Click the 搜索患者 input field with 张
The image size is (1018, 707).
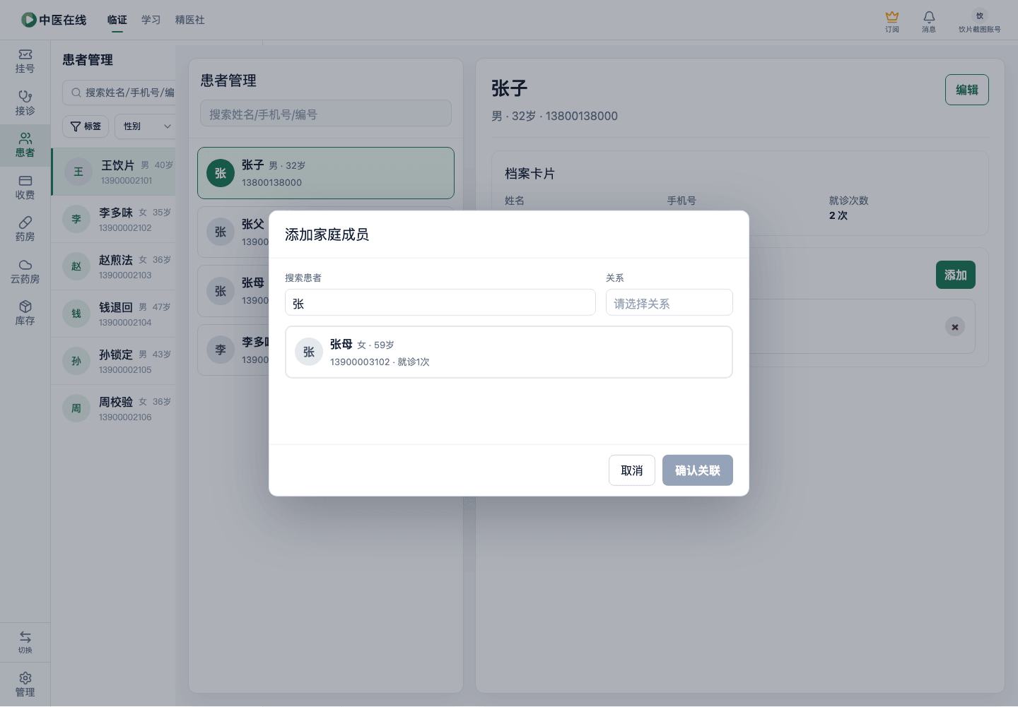click(440, 302)
